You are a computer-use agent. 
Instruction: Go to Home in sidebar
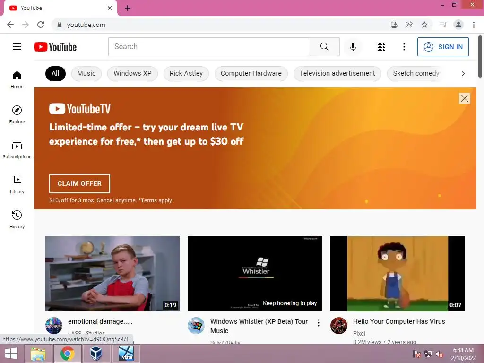(x=17, y=79)
